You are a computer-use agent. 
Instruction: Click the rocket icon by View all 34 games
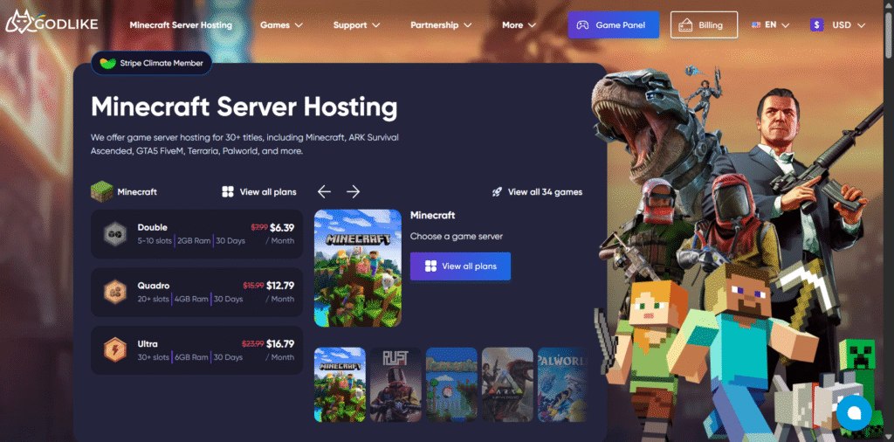pos(497,192)
